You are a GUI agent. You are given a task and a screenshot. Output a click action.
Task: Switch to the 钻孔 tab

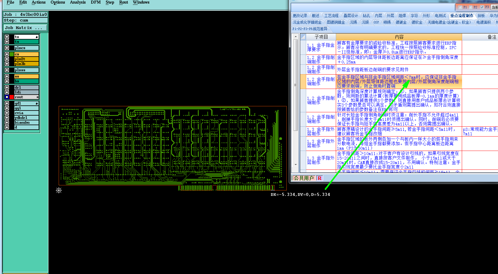(x=366, y=16)
